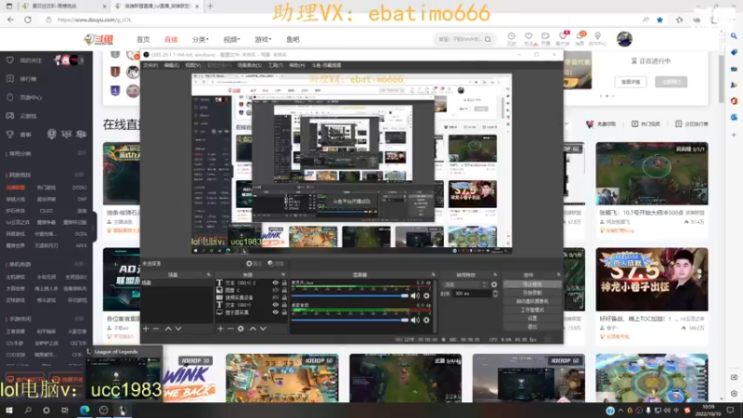Click the 退出 exit button in OBS controls

pos(532,327)
